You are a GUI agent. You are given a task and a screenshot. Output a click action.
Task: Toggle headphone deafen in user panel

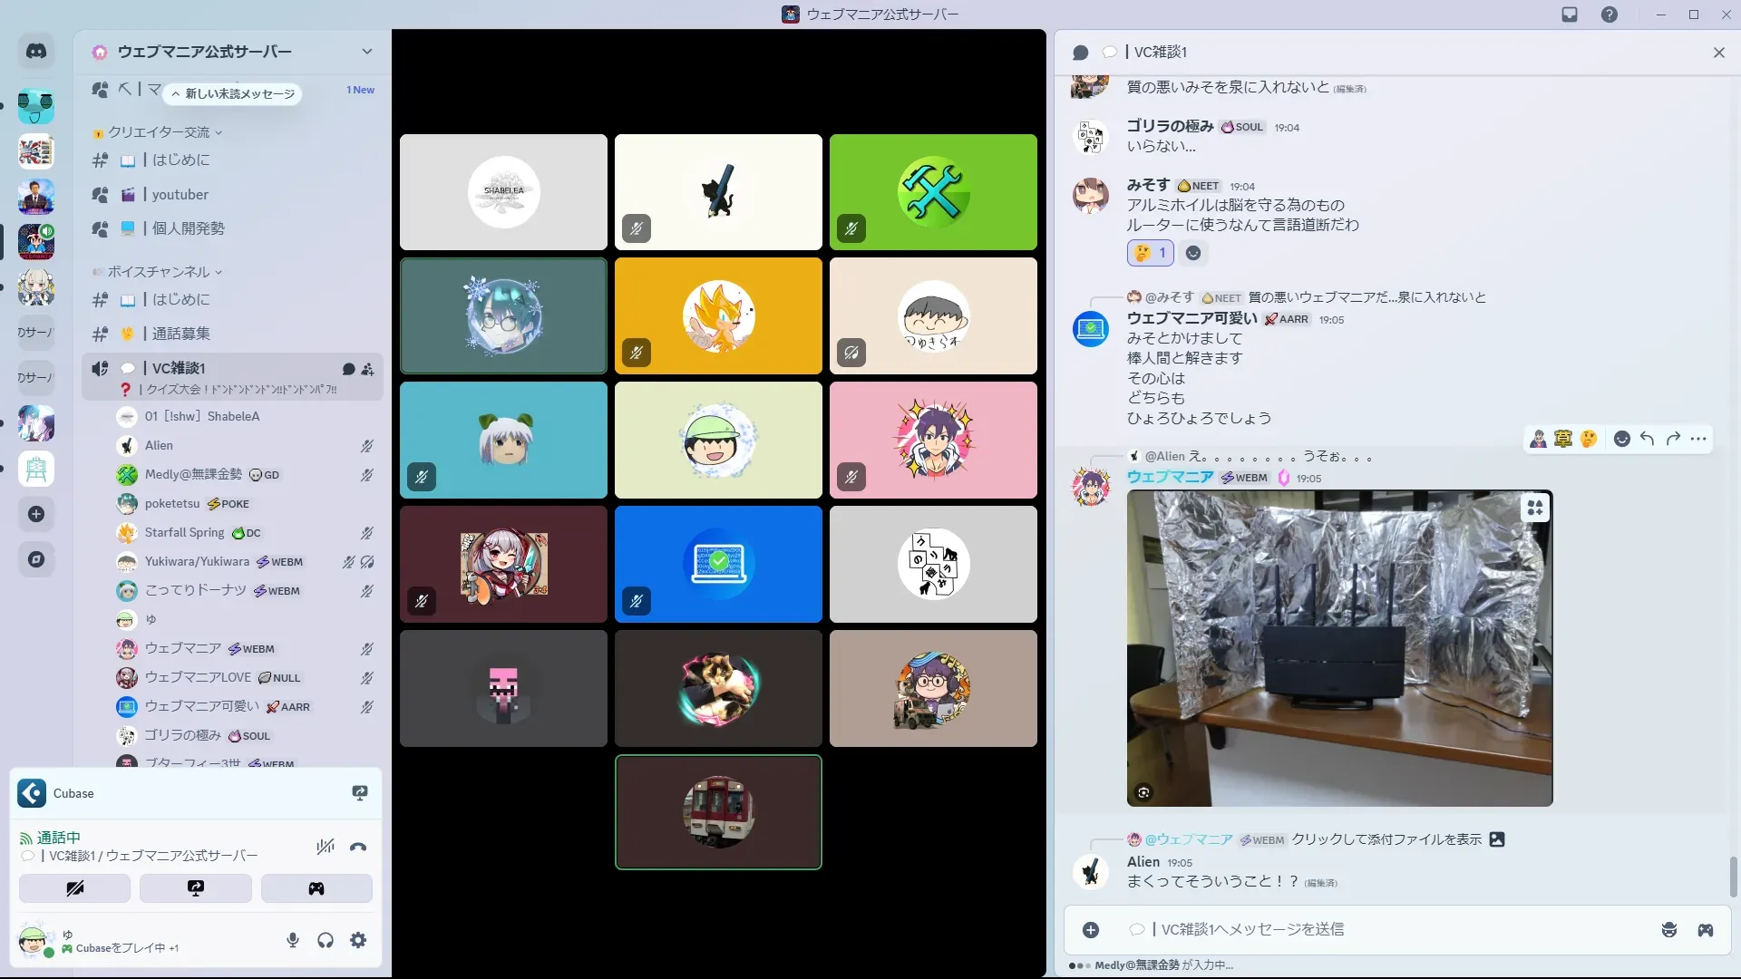326,940
